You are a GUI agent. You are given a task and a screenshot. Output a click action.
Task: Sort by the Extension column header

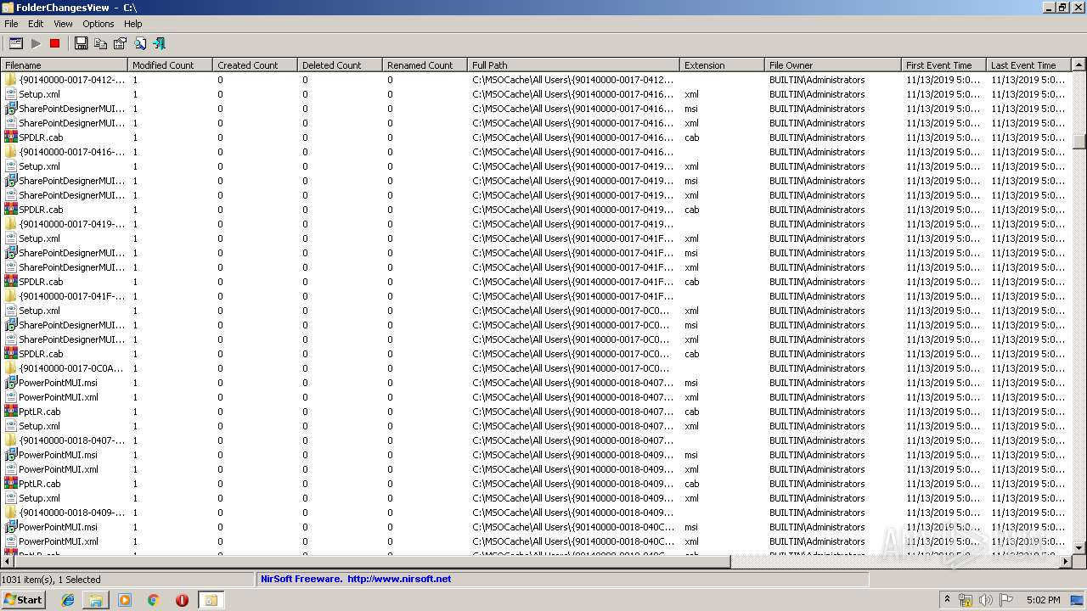723,64
